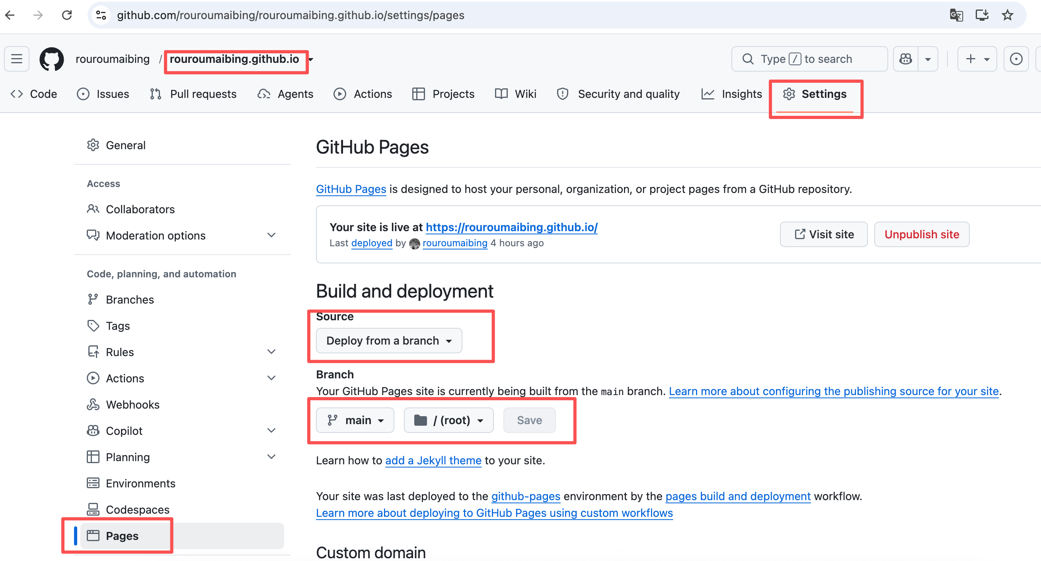Viewport: 1041px width, 561px height.
Task: Open the / (root) folder dropdown
Action: [x=448, y=420]
